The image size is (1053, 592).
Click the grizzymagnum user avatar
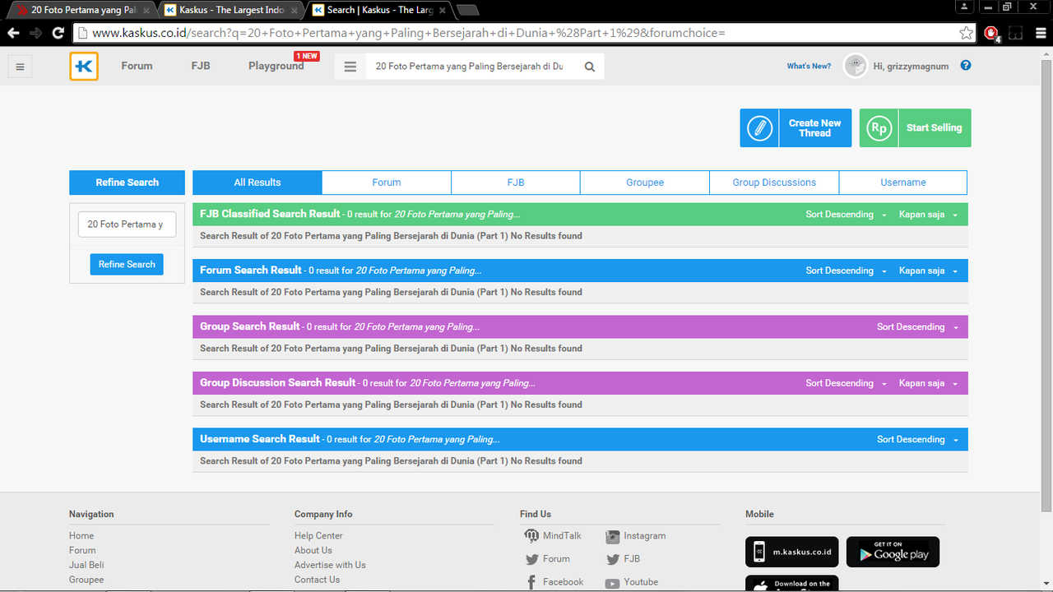(856, 66)
